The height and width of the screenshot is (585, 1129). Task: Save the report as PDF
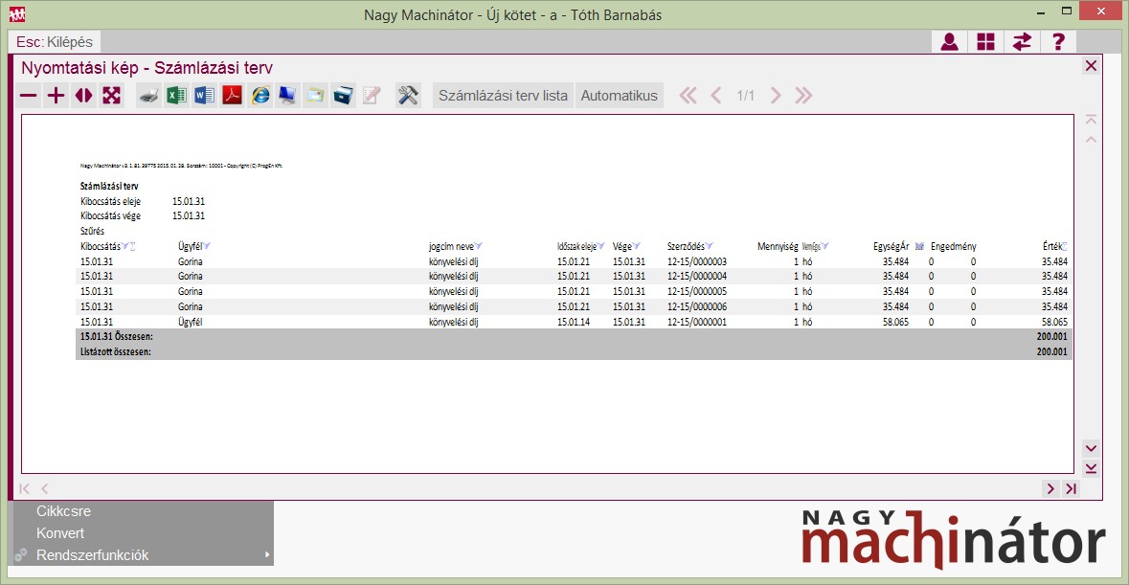click(x=232, y=96)
